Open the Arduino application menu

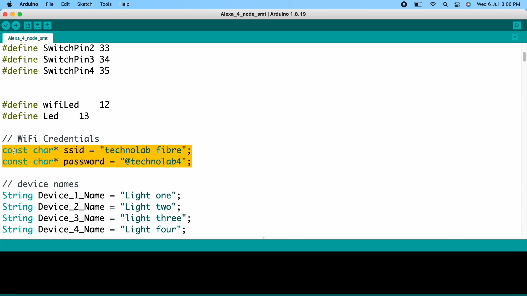[x=29, y=4]
